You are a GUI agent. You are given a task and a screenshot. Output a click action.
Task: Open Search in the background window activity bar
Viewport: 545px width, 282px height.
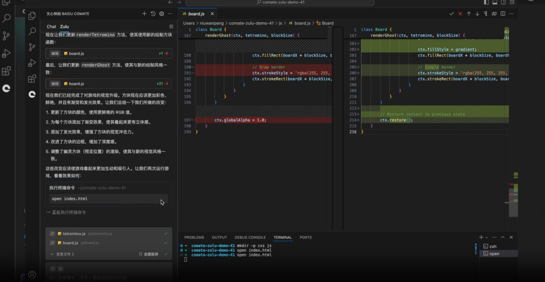(6, 19)
